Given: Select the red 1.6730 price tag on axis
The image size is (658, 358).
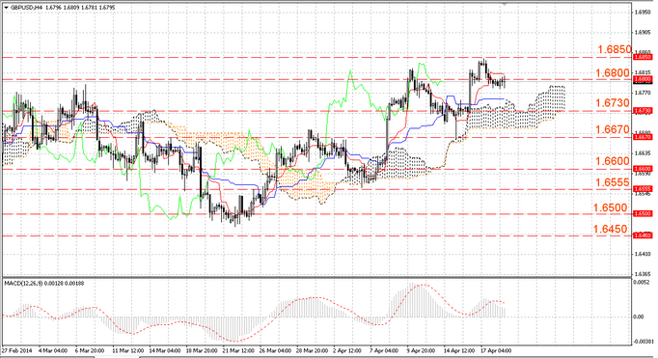Looking at the screenshot, I should coord(643,111).
